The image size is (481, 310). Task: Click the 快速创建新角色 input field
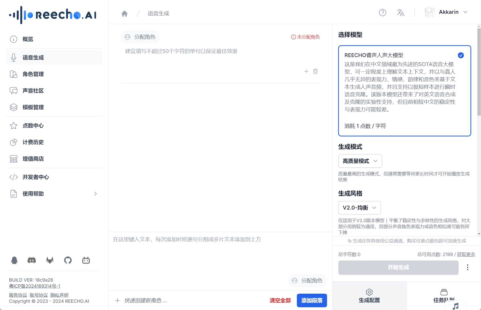tap(194, 300)
